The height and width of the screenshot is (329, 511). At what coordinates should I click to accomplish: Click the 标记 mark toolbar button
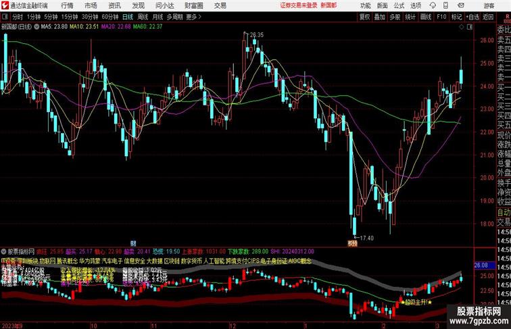(x=456, y=17)
